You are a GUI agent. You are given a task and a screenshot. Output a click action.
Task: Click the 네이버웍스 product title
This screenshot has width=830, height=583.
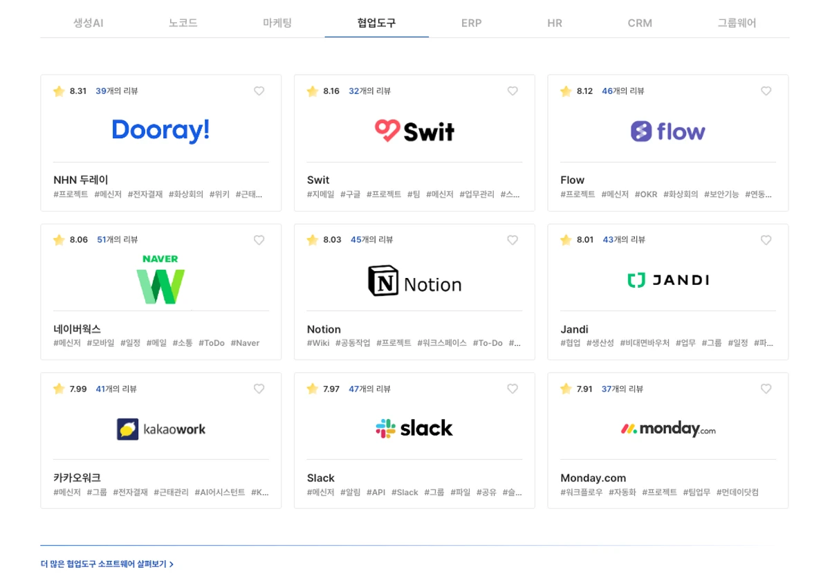pos(77,329)
